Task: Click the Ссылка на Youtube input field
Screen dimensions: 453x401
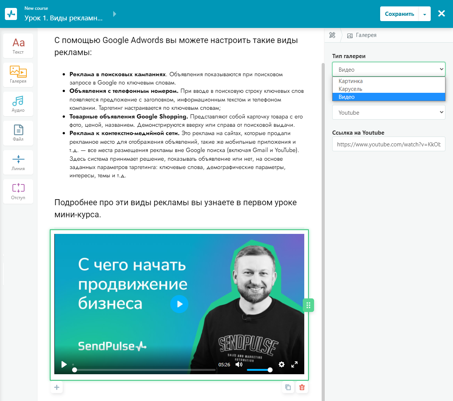Action: pos(389,144)
